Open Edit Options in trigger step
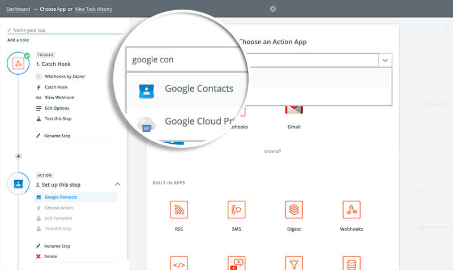Image resolution: width=453 pixels, height=270 pixels. pos(57,108)
